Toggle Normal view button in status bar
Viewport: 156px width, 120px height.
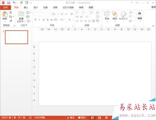pos(92,118)
